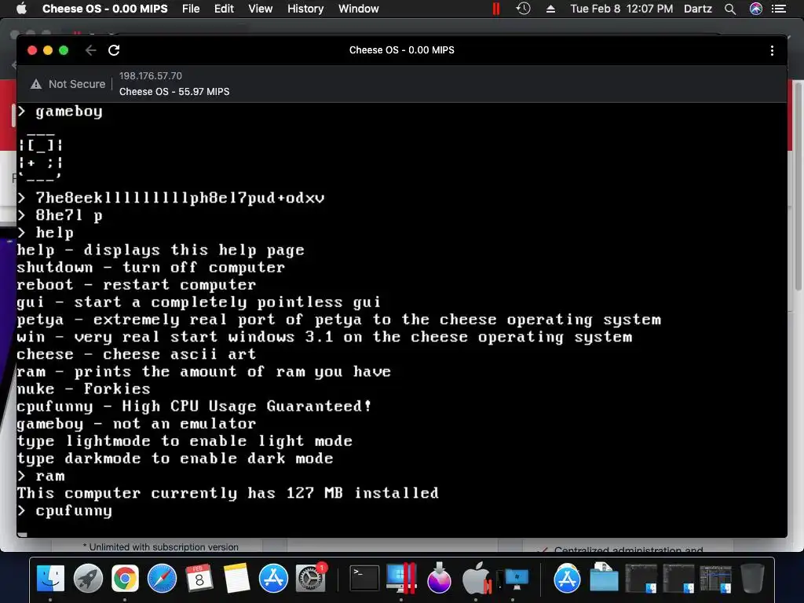Screen dimensions: 804x603
Task: Open Spotlight search
Action: [730, 9]
